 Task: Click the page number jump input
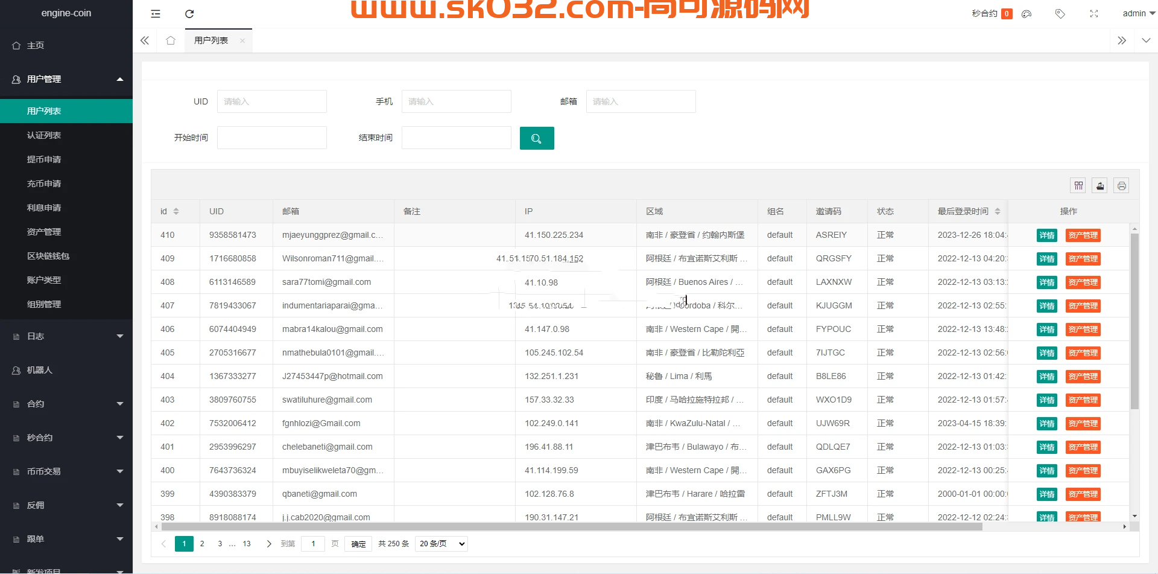(x=313, y=544)
